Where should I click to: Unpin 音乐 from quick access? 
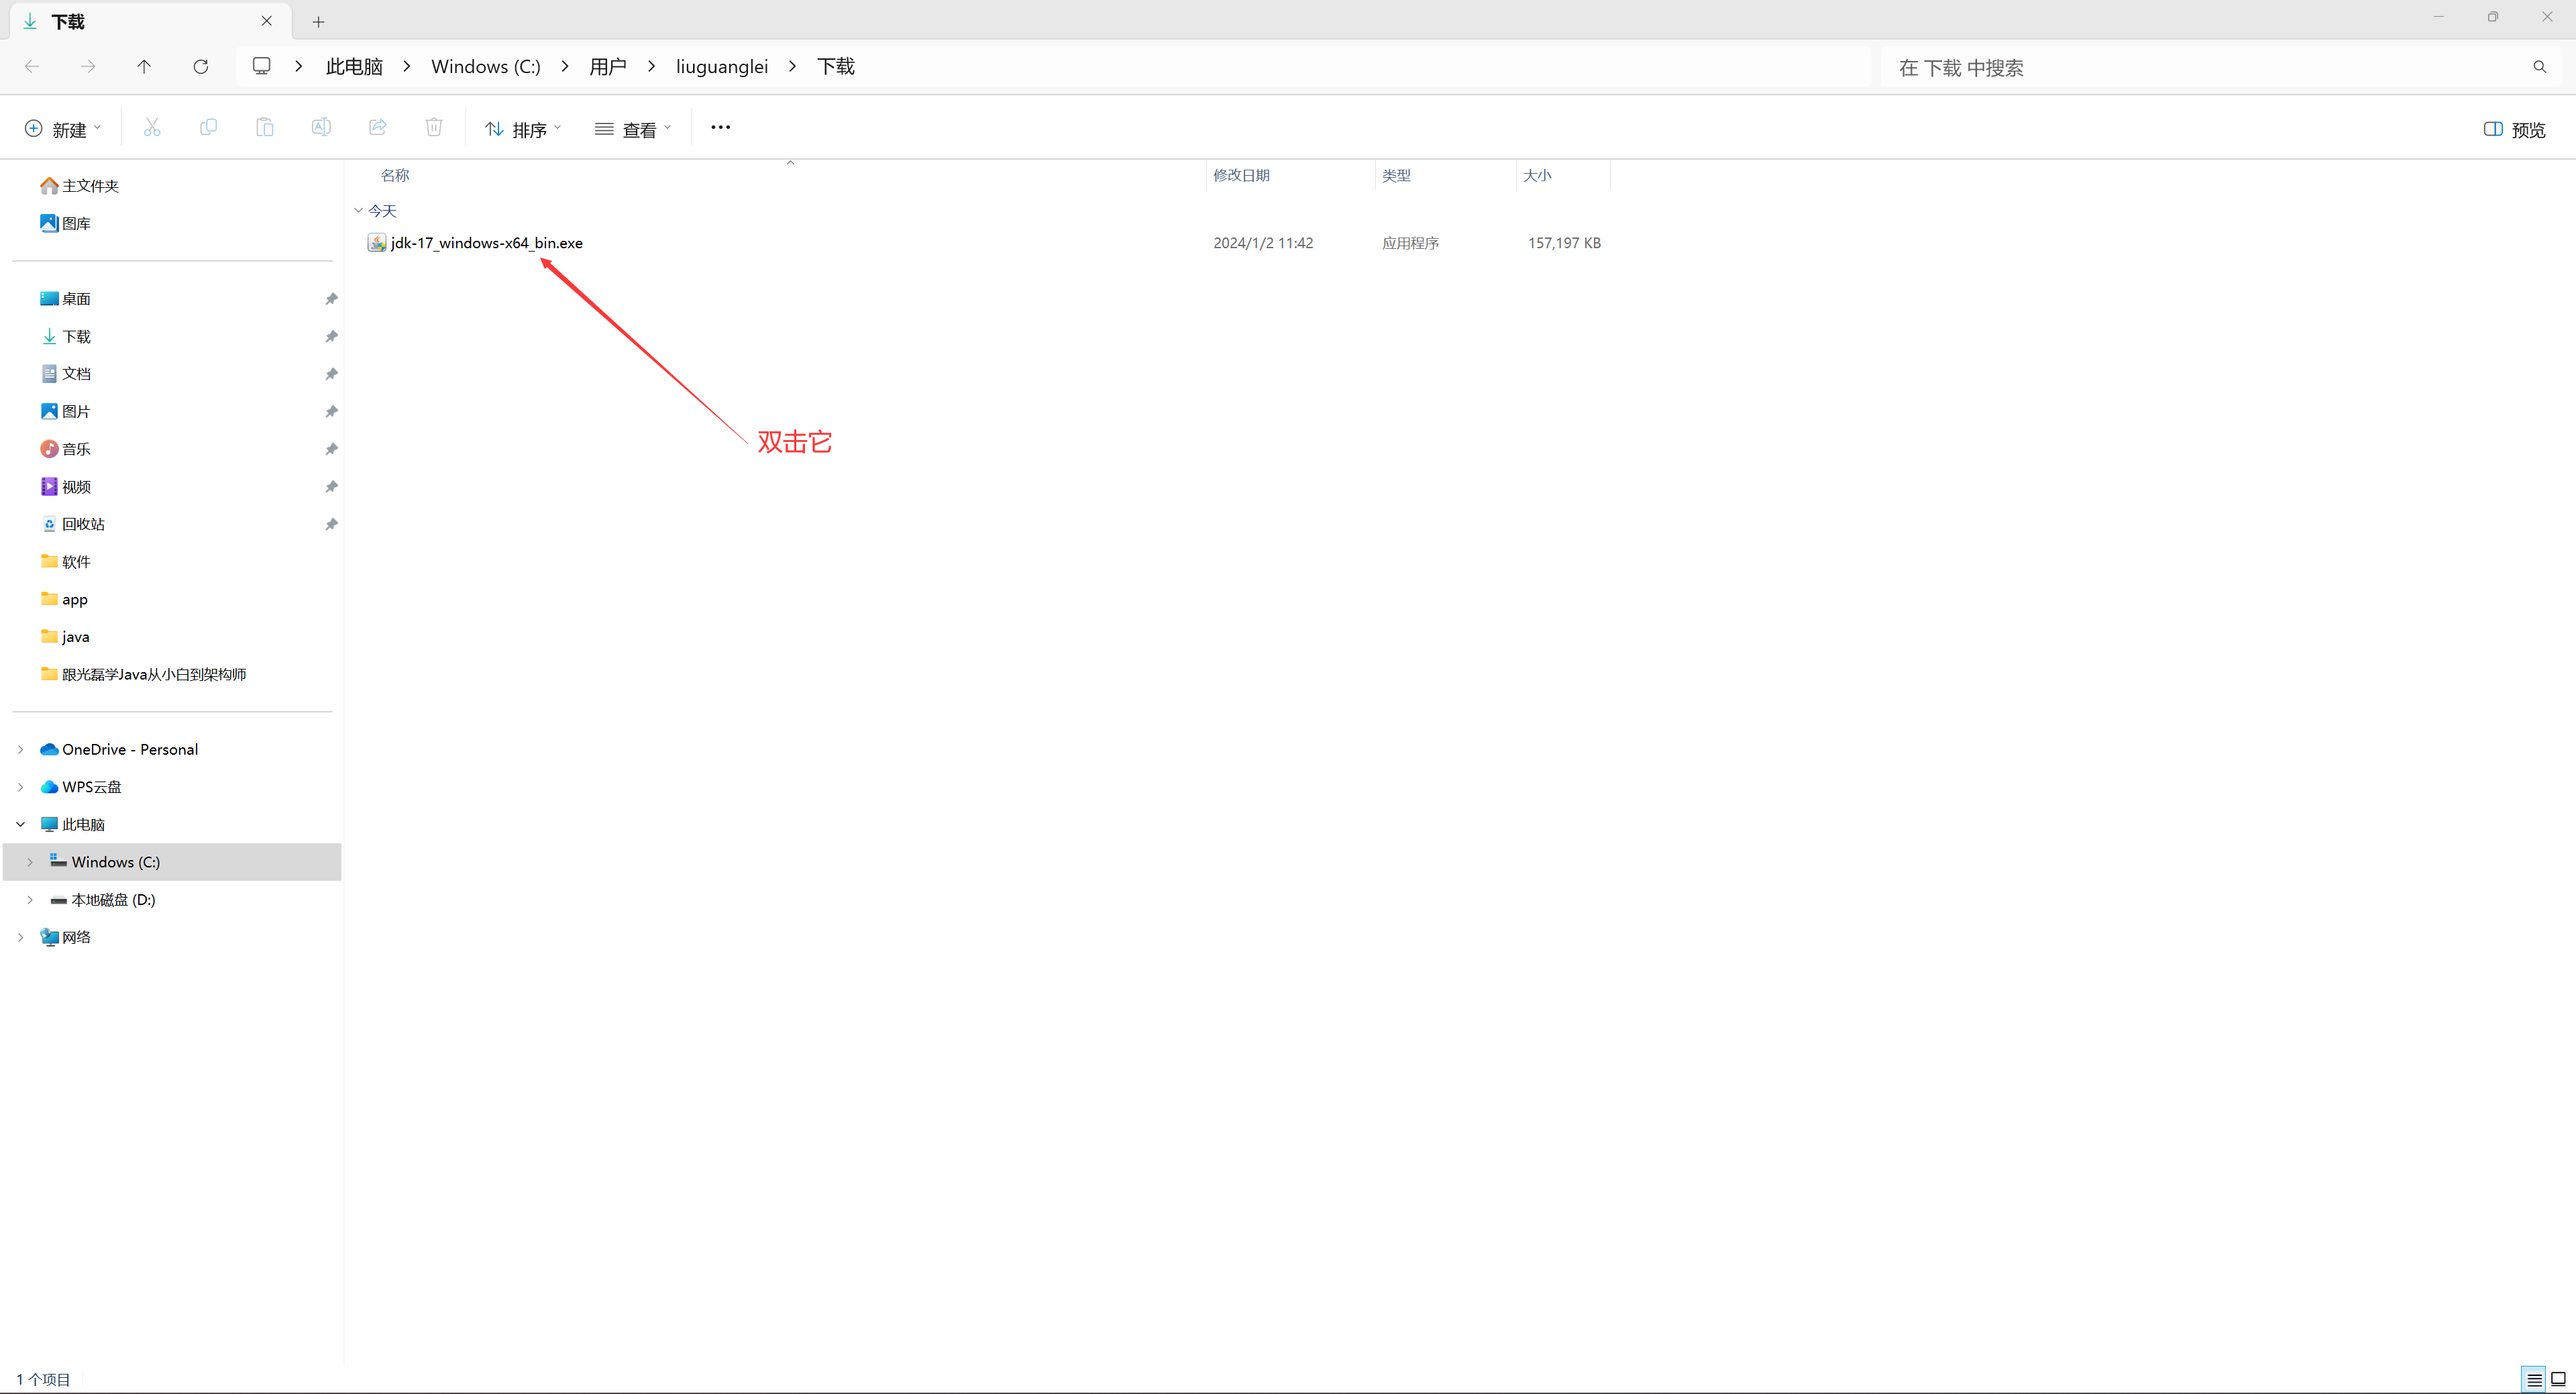point(331,449)
